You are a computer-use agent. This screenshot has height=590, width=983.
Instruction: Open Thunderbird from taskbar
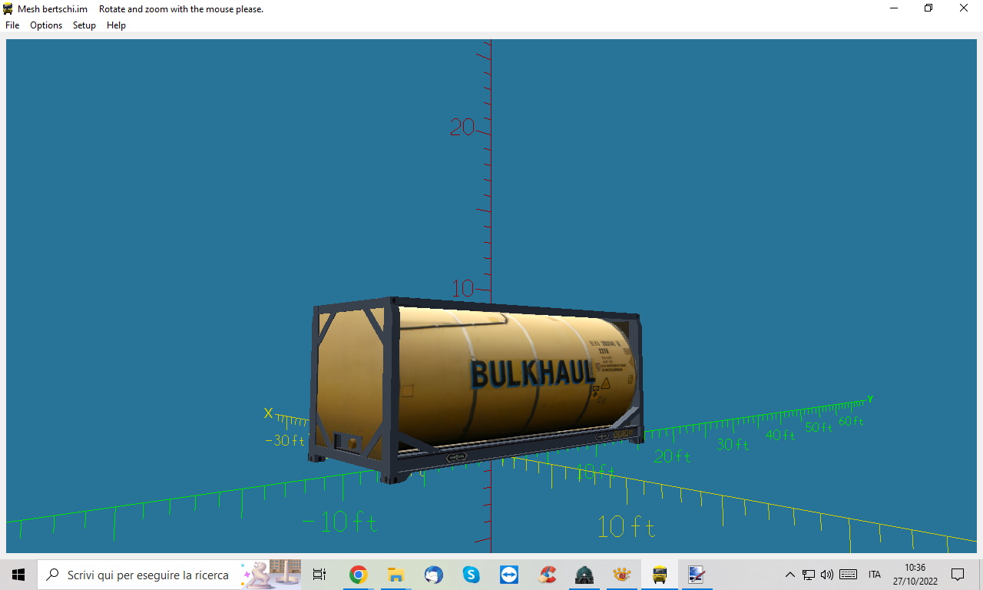433,575
